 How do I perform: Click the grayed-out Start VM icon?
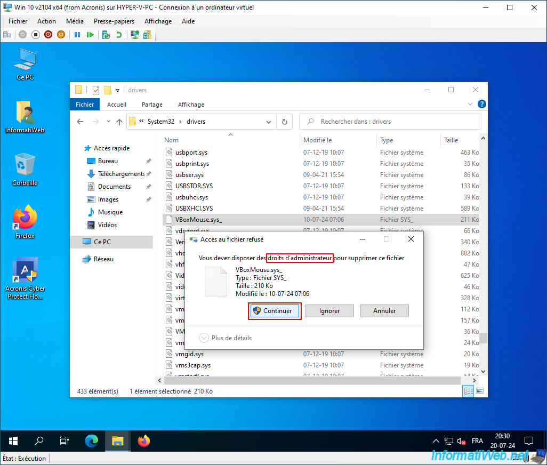tap(23, 35)
